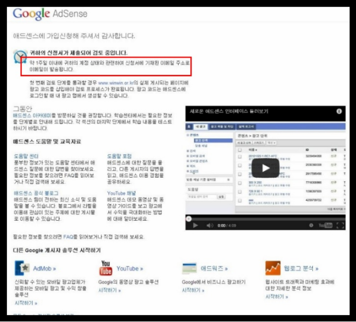The width and height of the screenshot is (356, 322).
Task: Click 시작하기 » under 웹로그 분석
Action: pyautogui.click(x=277, y=297)
